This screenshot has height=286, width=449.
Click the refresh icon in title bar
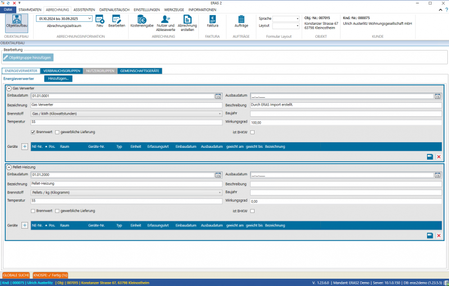[8, 3]
